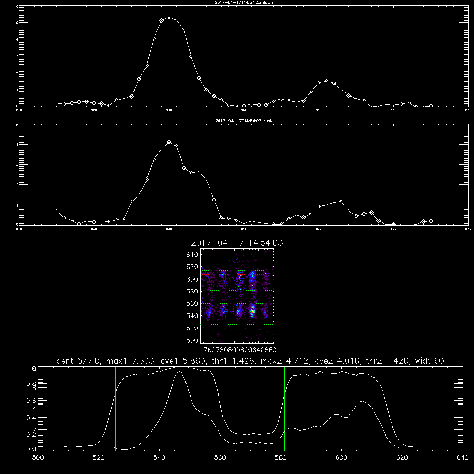Click the bottom plot y-axis label 0.0
474x474 pixels.
pyautogui.click(x=31, y=449)
